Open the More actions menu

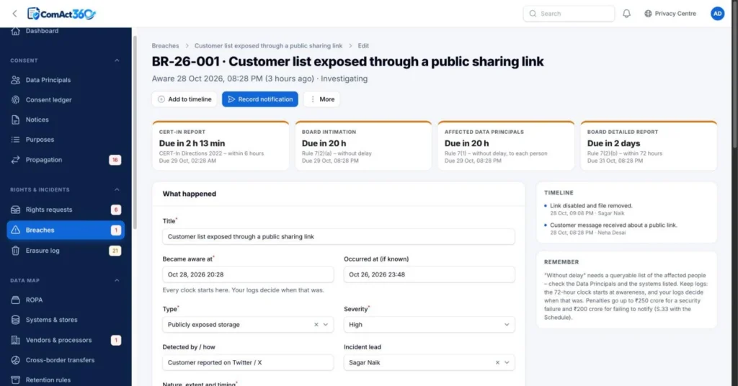[x=322, y=99]
